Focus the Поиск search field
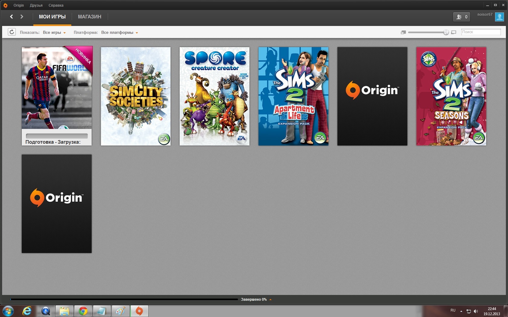The height and width of the screenshot is (317, 508). (481, 32)
